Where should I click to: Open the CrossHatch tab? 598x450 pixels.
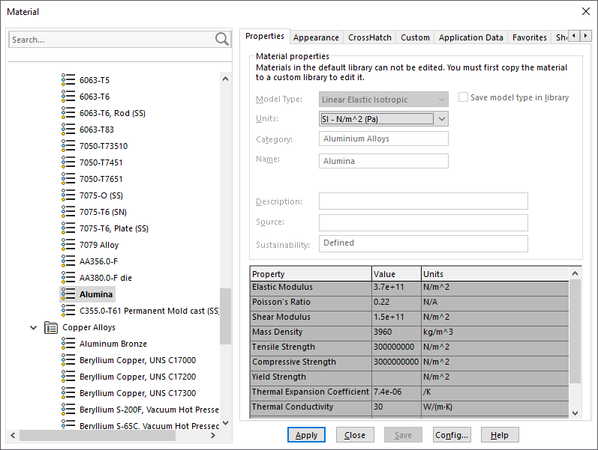[369, 37]
